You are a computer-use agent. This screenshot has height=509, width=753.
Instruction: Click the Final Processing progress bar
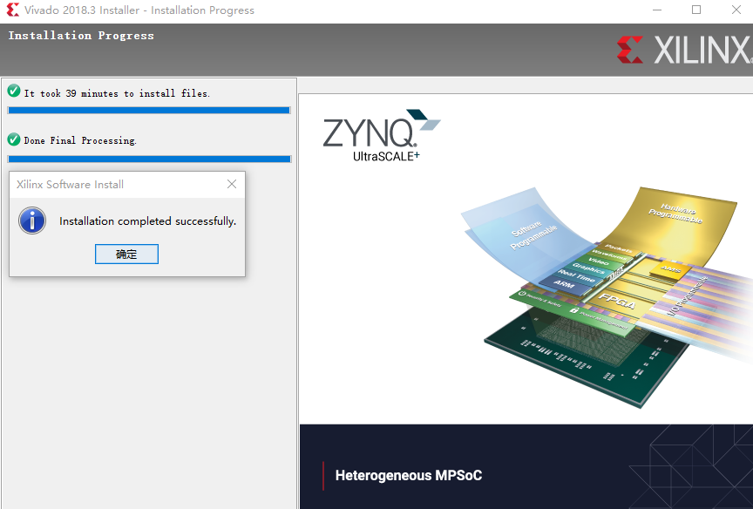click(x=149, y=159)
